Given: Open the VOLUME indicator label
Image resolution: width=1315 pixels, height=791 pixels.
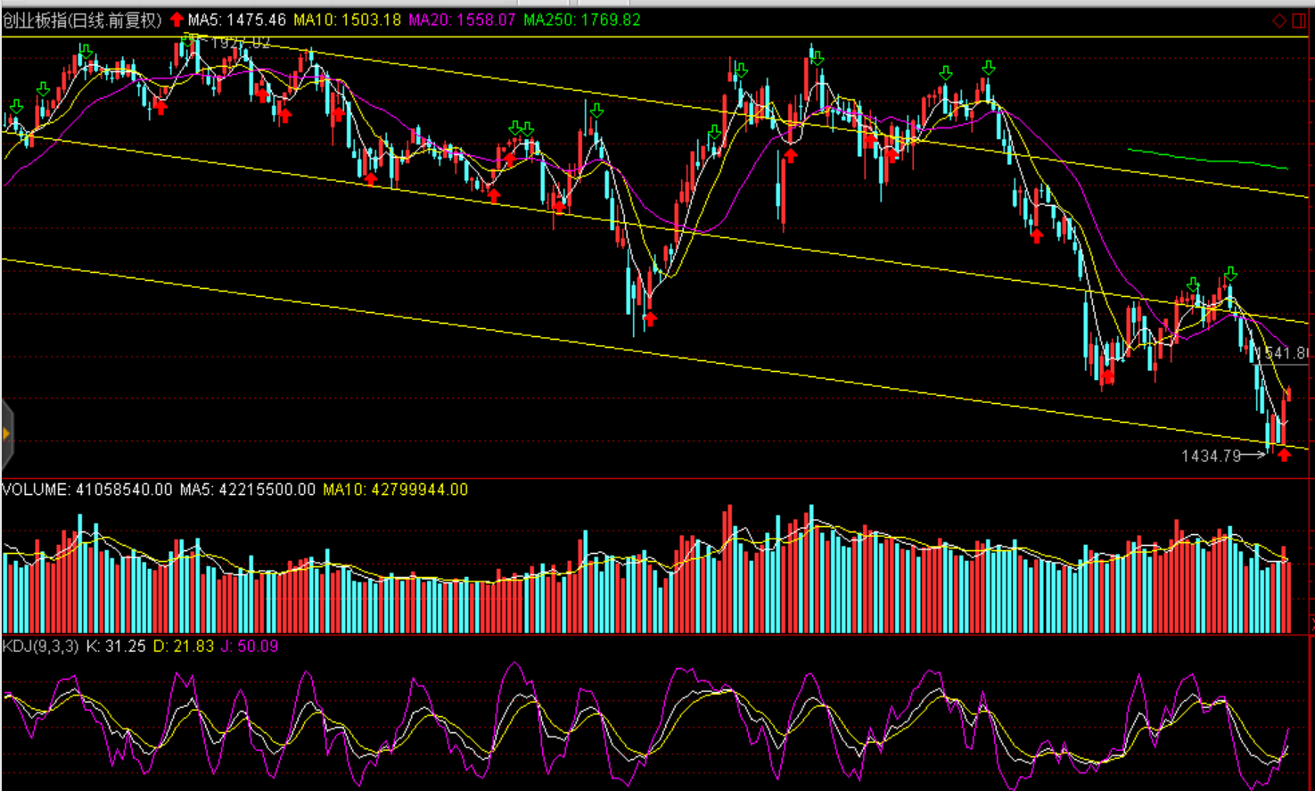Looking at the screenshot, I should pyautogui.click(x=86, y=490).
